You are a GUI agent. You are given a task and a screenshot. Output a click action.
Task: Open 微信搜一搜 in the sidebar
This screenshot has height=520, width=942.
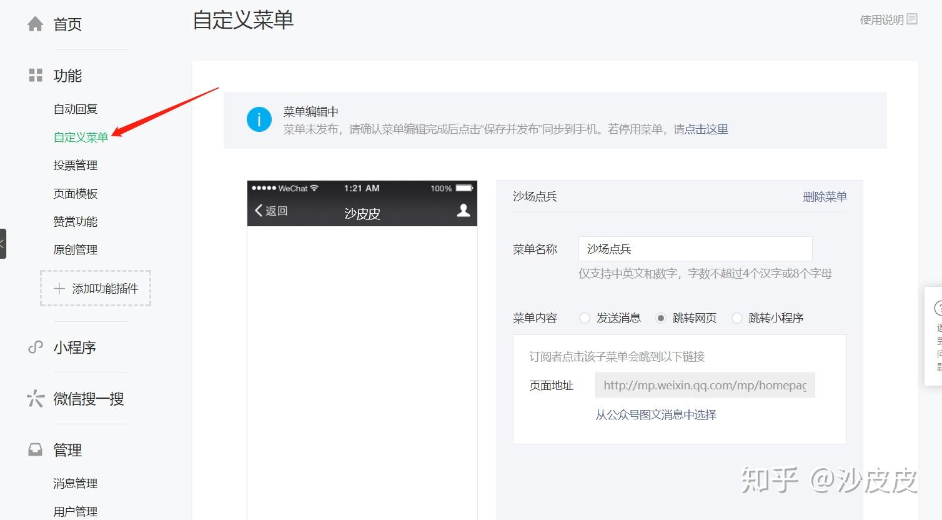[x=89, y=399]
